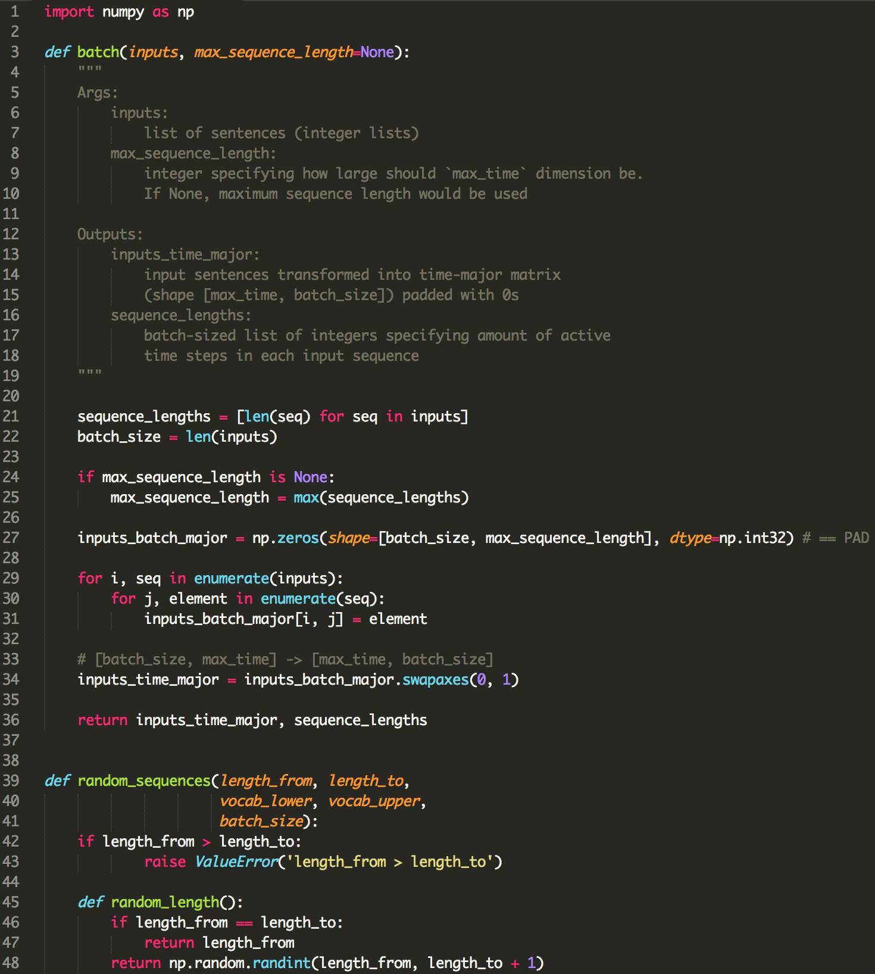The height and width of the screenshot is (974, 875).
Task: Click 'def random_length():' definition
Action: click(x=160, y=902)
